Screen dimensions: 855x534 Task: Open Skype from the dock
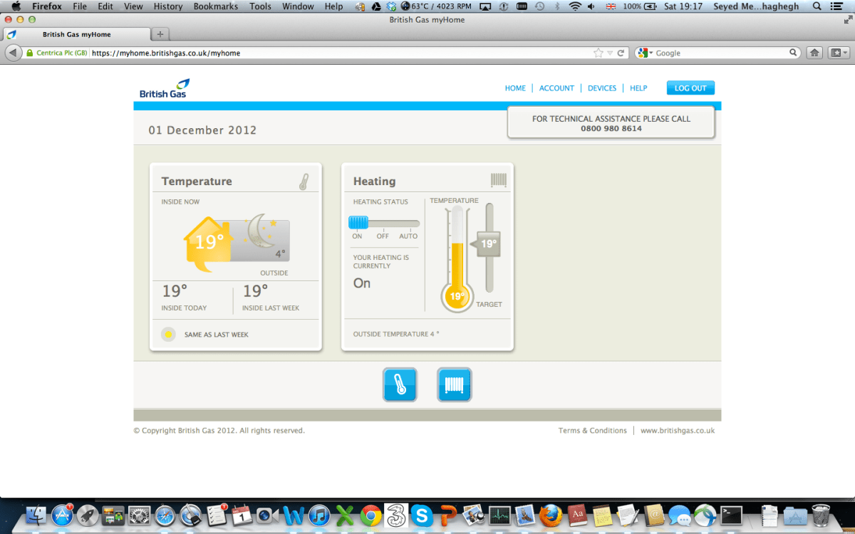pyautogui.click(x=422, y=514)
